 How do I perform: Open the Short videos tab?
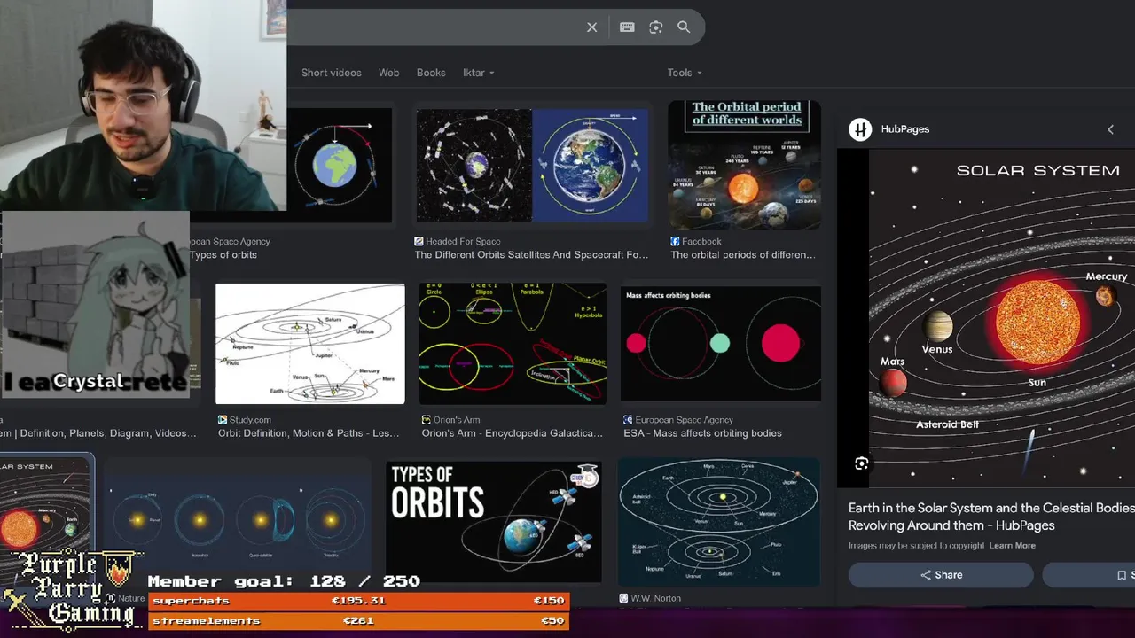pyautogui.click(x=332, y=73)
